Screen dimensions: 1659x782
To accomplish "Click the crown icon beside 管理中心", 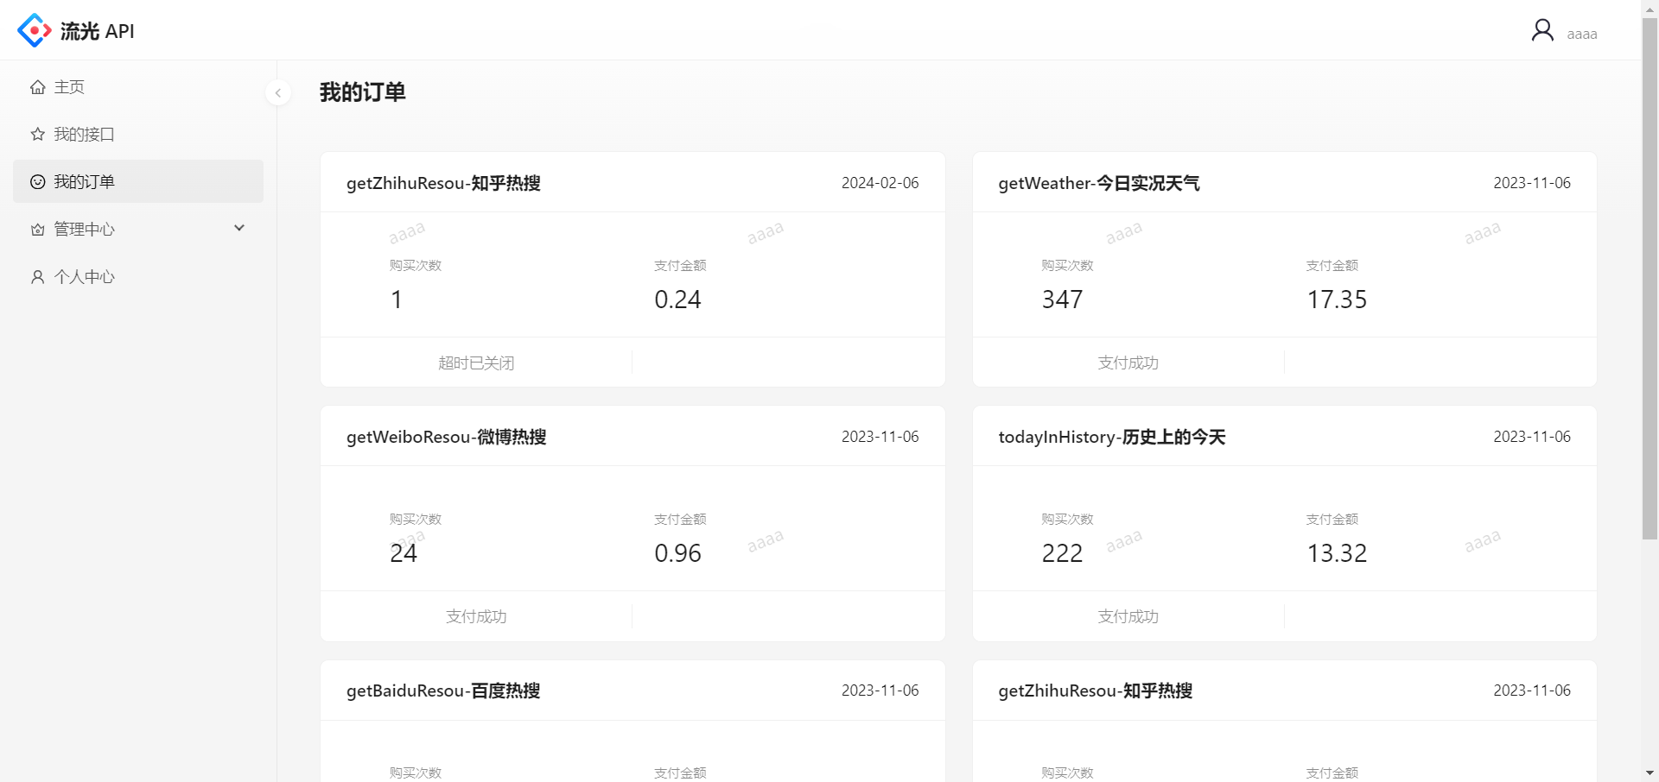I will (x=37, y=230).
